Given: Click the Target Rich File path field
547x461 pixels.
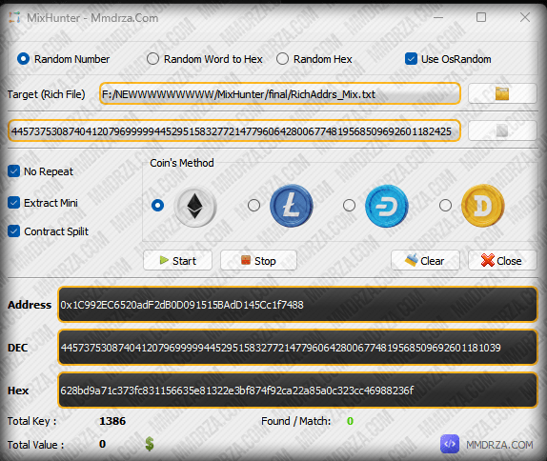Looking at the screenshot, I should [x=280, y=93].
